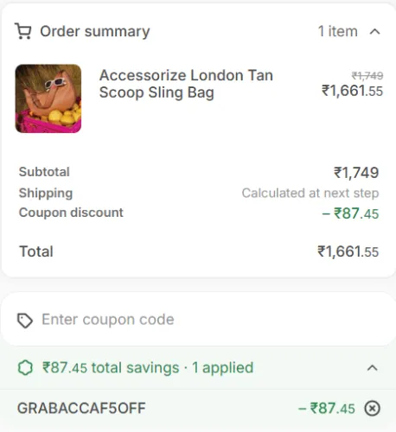This screenshot has height=432, width=396.
Task: Click the green savings badge icon
Action: click(25, 368)
